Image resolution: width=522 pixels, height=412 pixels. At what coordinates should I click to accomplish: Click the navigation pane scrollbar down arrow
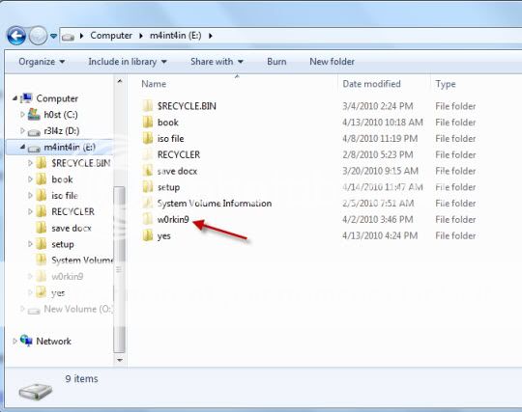tap(120, 360)
